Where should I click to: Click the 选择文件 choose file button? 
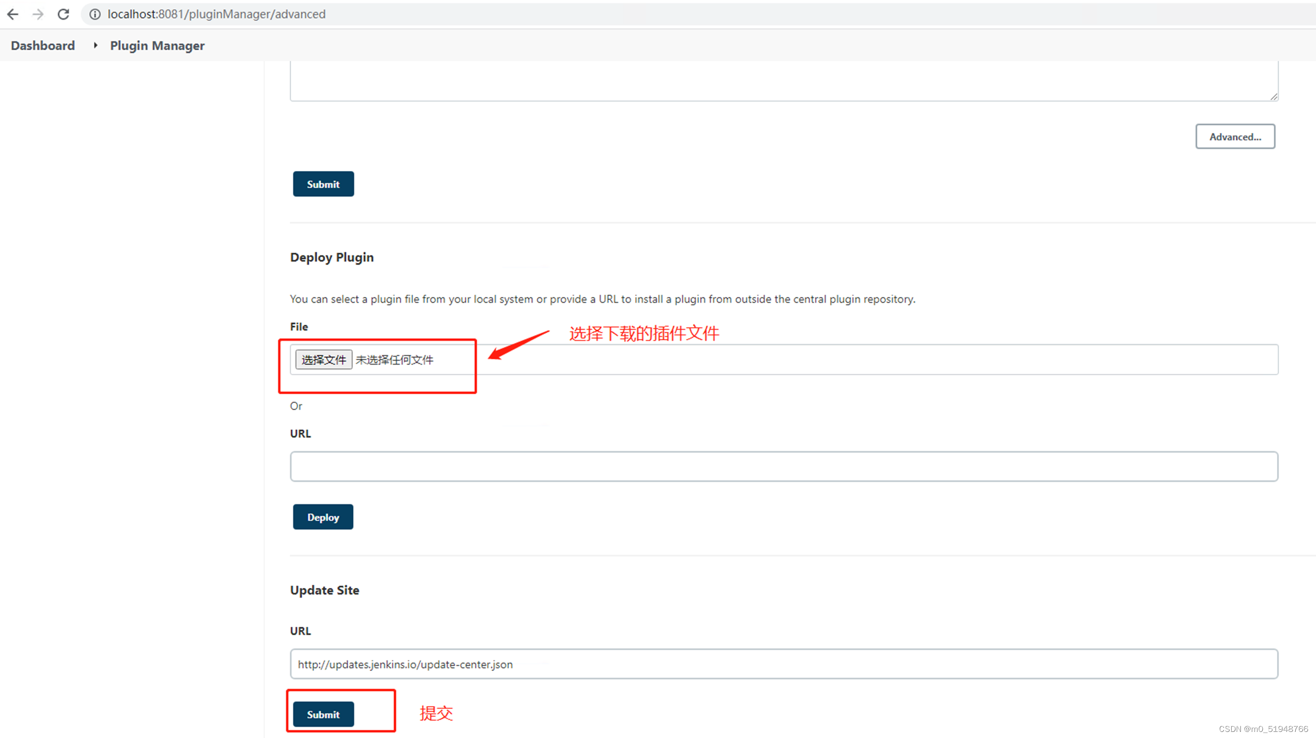(323, 360)
